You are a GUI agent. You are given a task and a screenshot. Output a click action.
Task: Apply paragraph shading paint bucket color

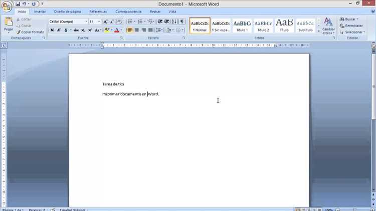click(168, 30)
